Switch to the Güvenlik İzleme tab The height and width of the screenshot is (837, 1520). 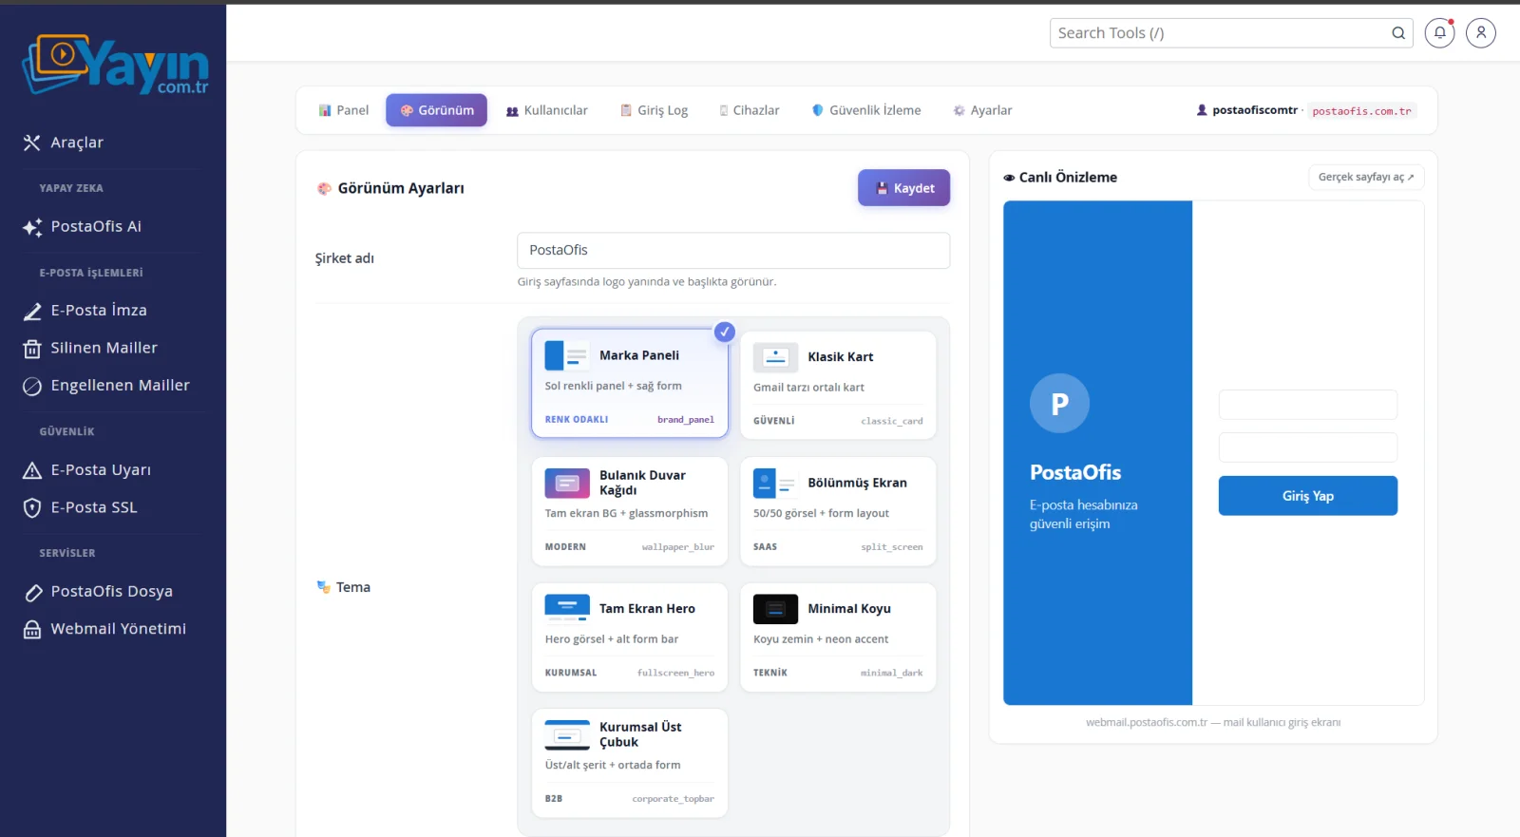click(x=866, y=110)
